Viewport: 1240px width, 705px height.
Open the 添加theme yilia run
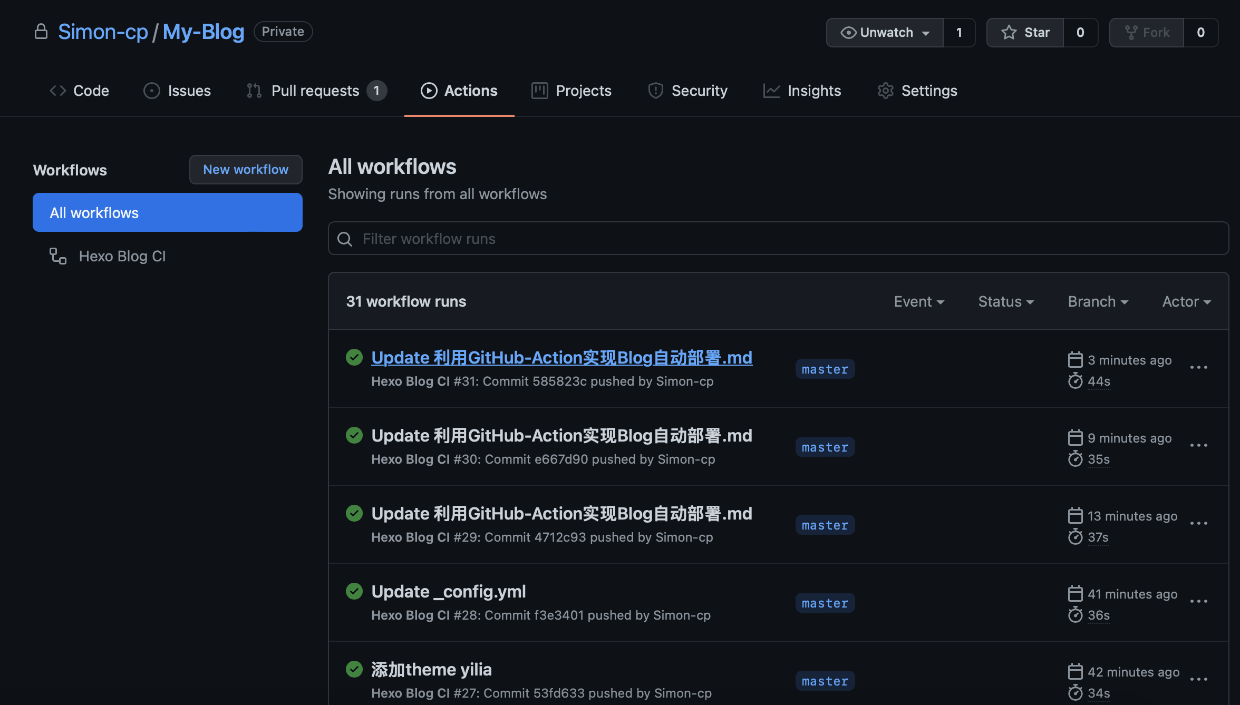point(431,670)
